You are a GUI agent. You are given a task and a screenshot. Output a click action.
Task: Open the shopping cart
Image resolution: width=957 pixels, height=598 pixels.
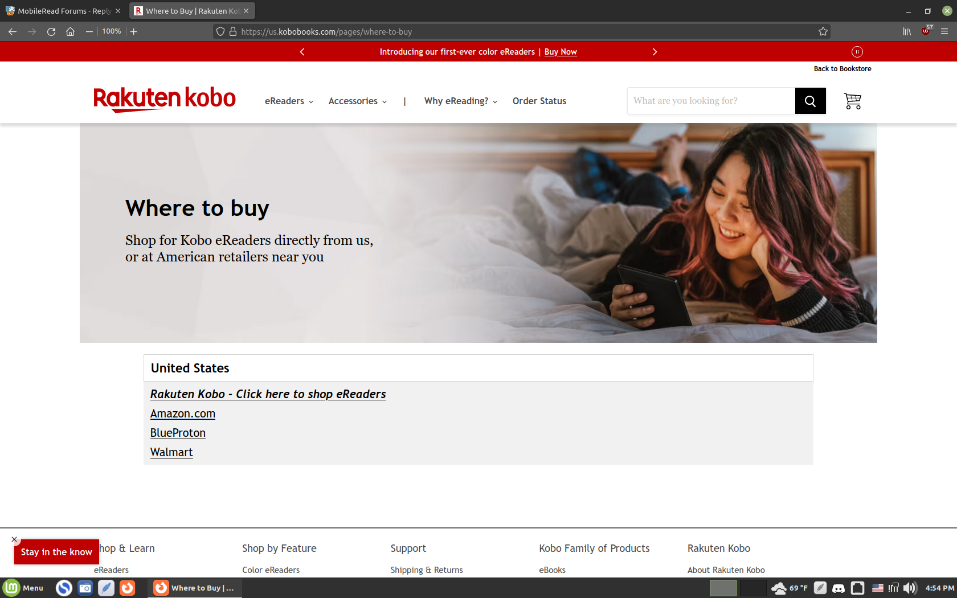852,101
